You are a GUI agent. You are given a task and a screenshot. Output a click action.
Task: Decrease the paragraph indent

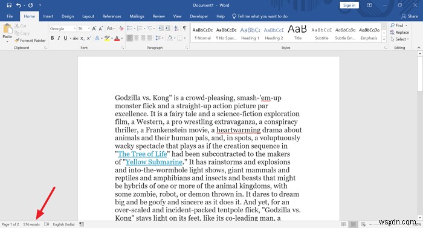pyautogui.click(x=161, y=28)
